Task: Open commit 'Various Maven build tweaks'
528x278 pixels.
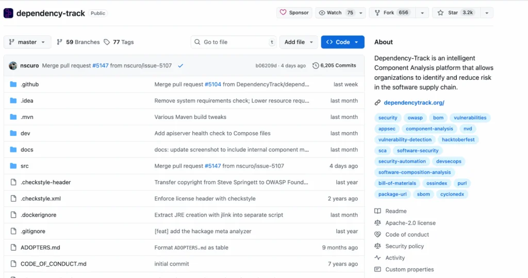Action: click(x=190, y=117)
